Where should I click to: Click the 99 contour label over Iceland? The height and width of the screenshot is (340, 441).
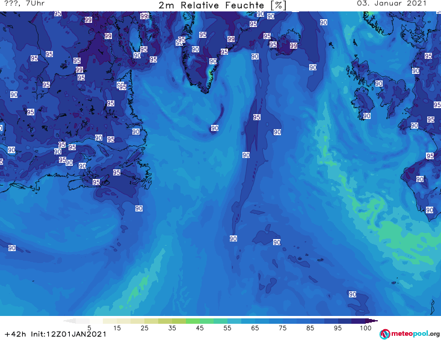point(294,46)
